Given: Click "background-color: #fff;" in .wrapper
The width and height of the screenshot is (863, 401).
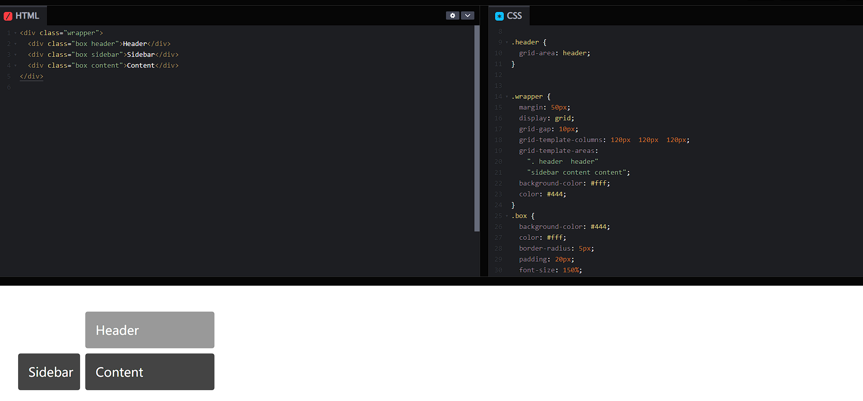Looking at the screenshot, I should point(564,183).
